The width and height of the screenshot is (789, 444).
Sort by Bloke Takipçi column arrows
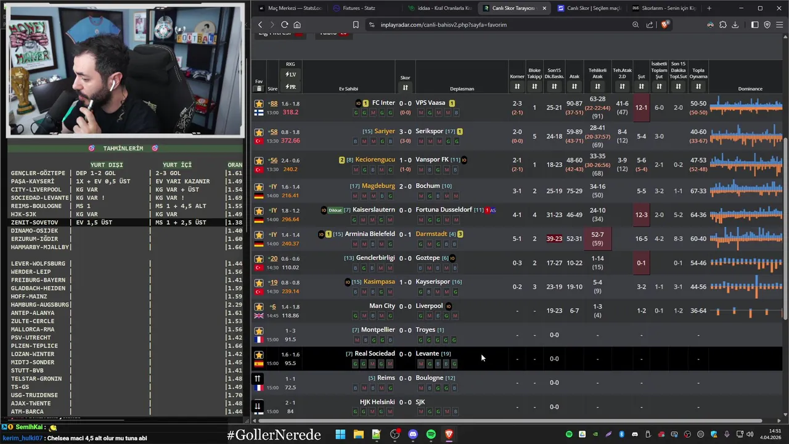[534, 86]
